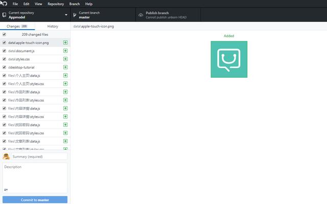Switch to the History tab

53,26
